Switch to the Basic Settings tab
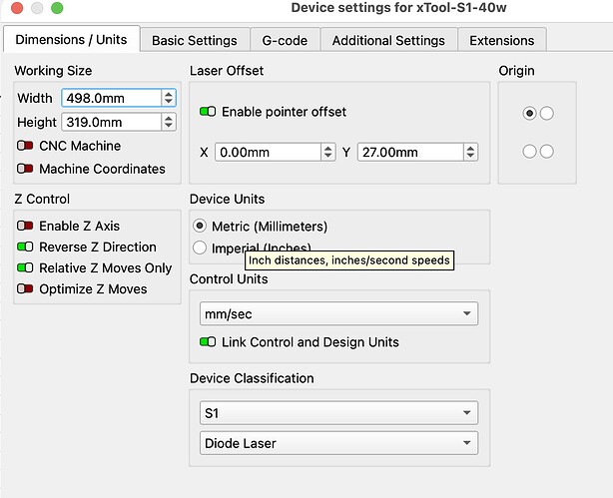The width and height of the screenshot is (613, 498). [x=195, y=40]
